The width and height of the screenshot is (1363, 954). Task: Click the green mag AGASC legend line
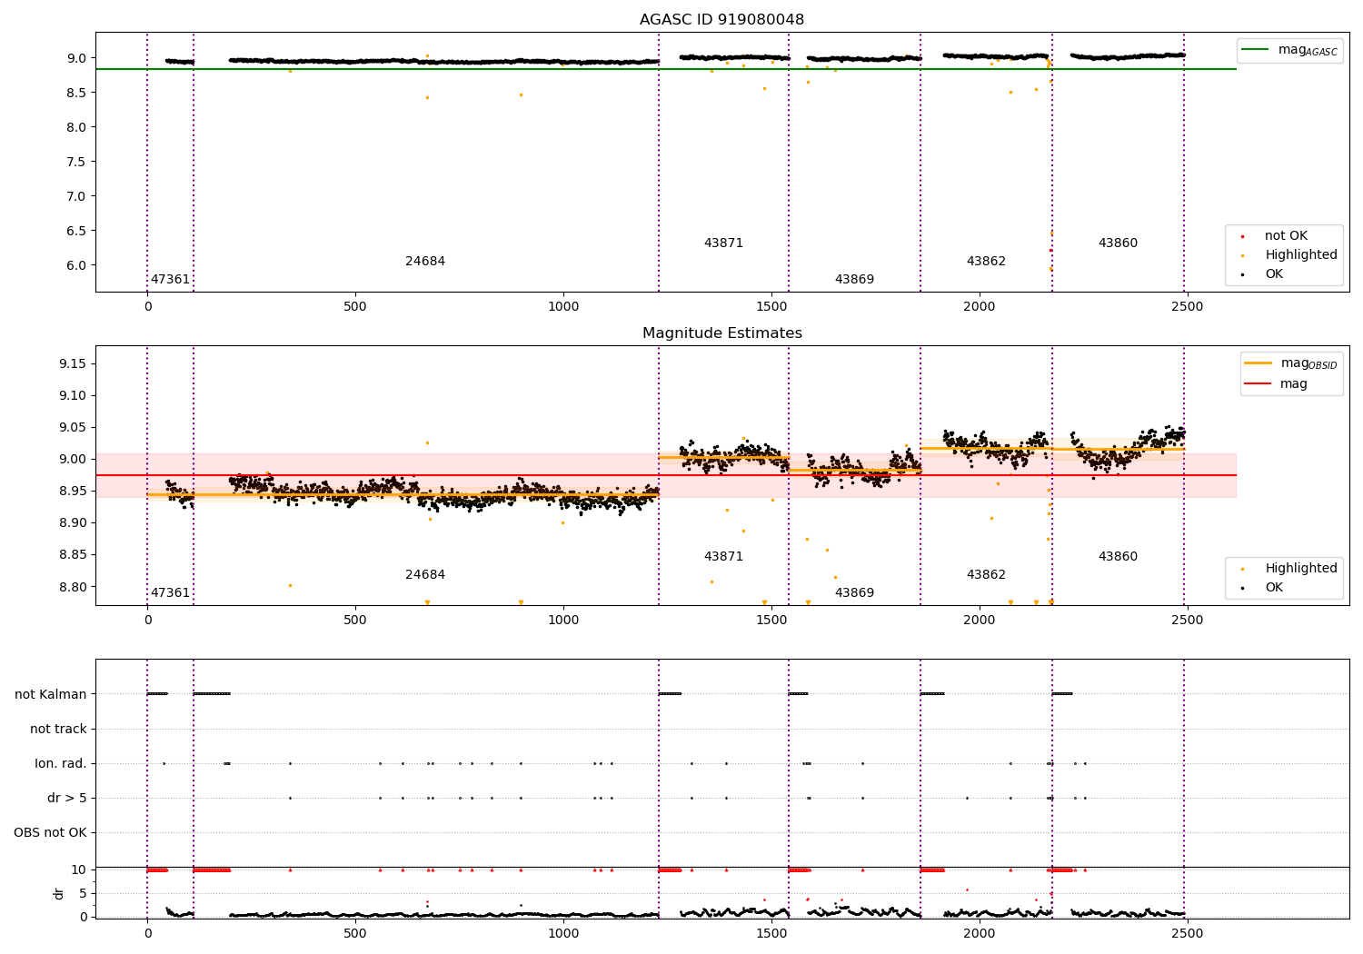[1257, 49]
